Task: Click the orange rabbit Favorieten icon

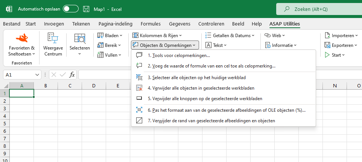Action: 21,38
